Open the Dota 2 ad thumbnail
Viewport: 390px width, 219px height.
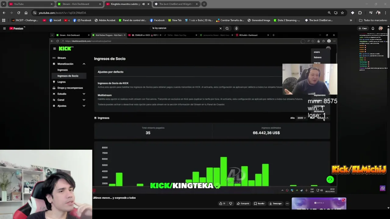click(x=319, y=204)
